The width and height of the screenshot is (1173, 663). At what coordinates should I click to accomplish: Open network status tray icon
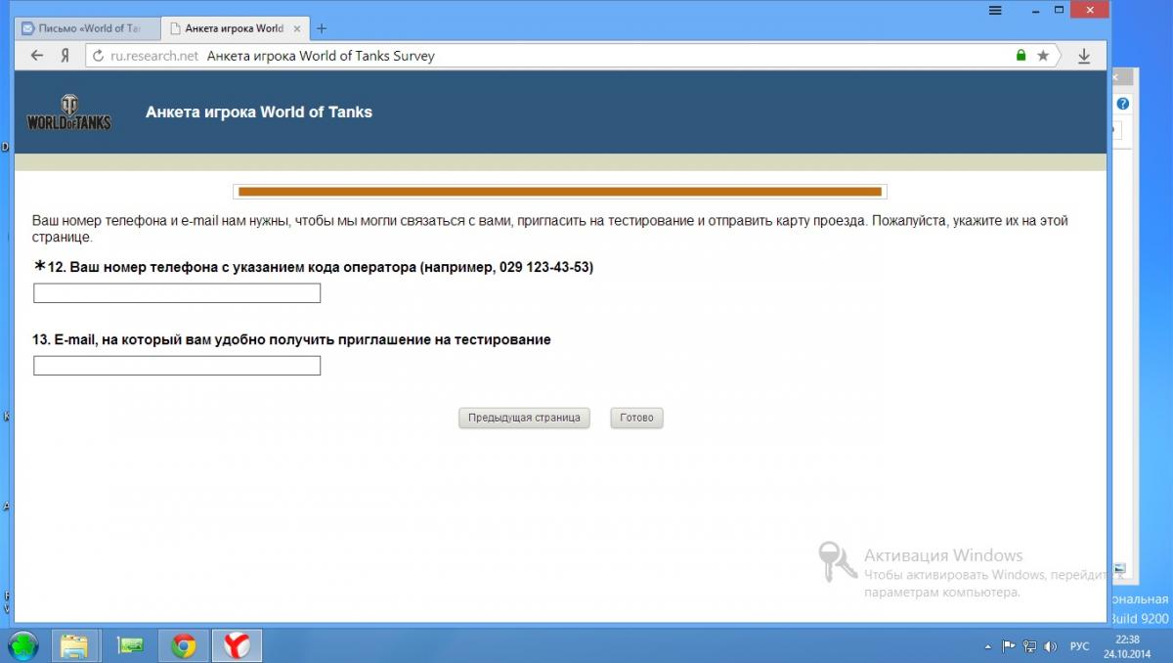1030,646
